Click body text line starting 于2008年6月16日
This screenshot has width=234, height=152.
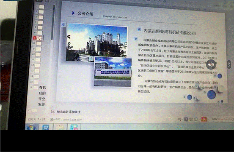(x=177, y=51)
